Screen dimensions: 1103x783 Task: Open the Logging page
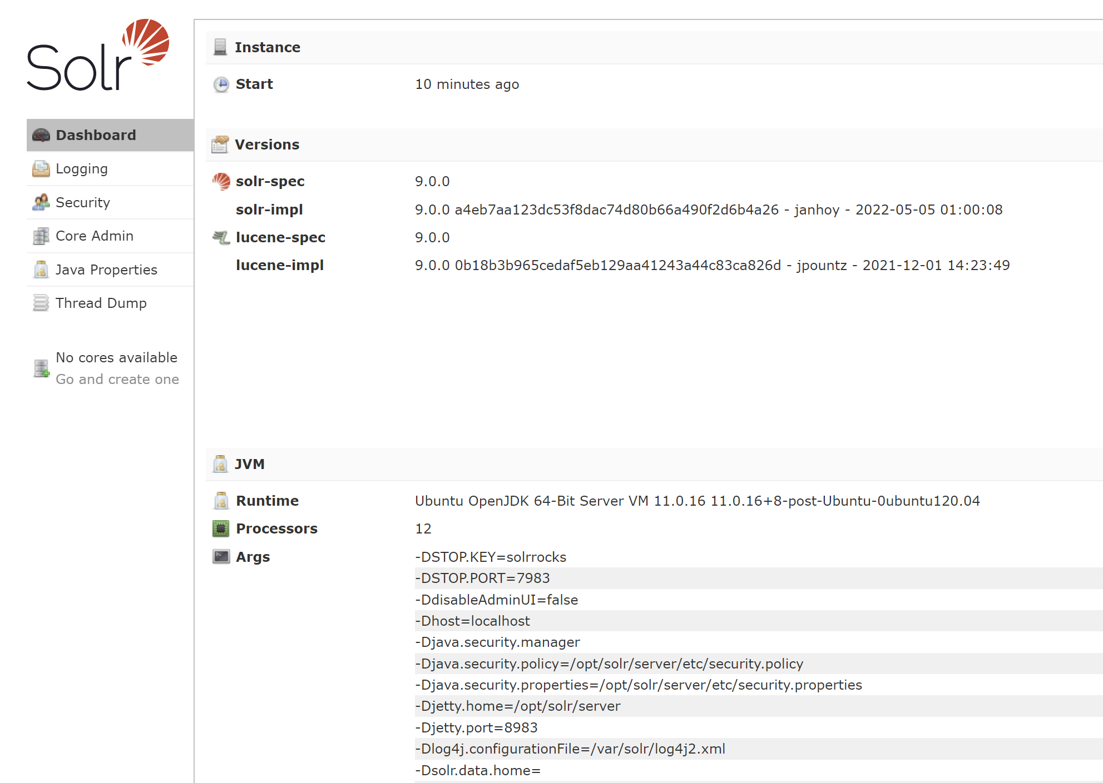pyautogui.click(x=110, y=169)
